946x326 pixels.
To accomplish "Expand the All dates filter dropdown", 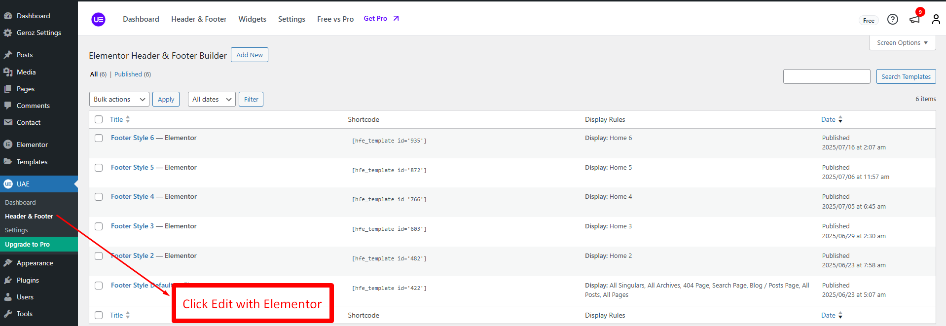I will (x=211, y=99).
